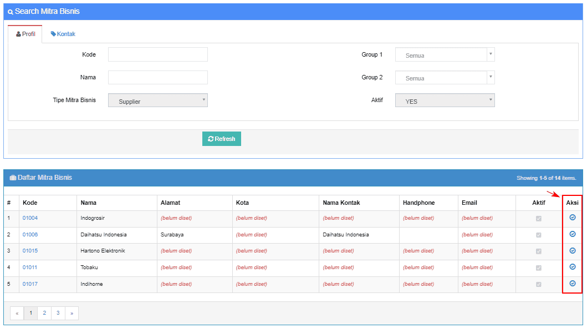Click the next page arrow
Screen dimensions: 587x328
click(x=72, y=314)
